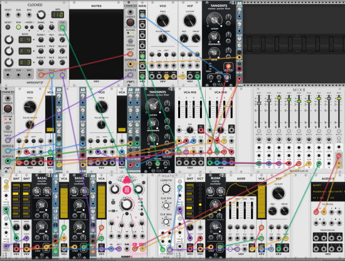Viewport: 345px width, 261px height.
Task: Click the RESET input jack atop Clocked
Action: point(8,15)
